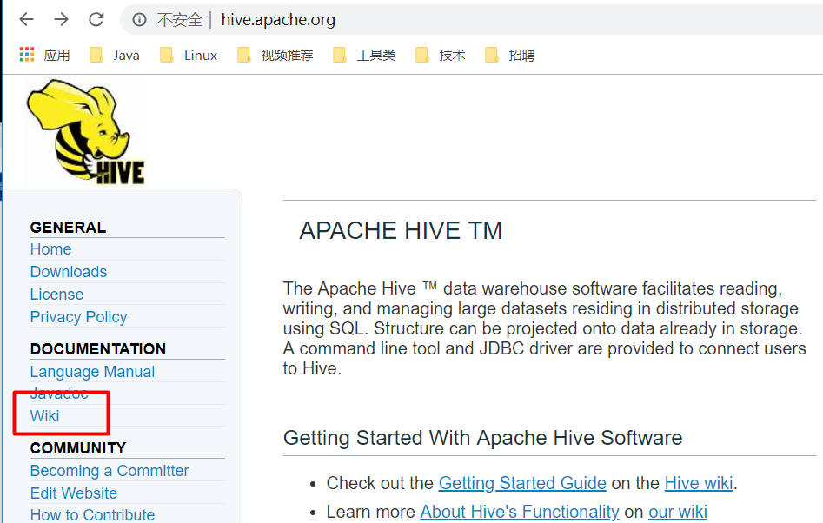823x523 pixels.
Task: Open the Apps grid icon in bookmarks bar
Action: [27, 55]
